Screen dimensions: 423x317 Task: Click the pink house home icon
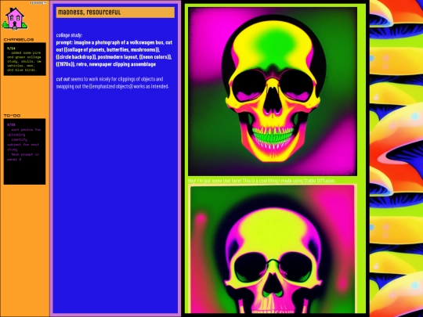15,18
